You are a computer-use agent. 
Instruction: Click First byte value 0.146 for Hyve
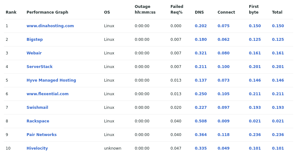255,80
